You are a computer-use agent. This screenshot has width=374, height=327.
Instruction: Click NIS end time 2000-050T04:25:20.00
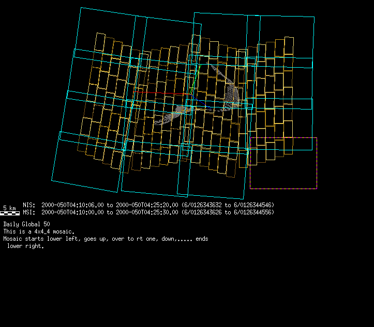[x=147, y=205]
